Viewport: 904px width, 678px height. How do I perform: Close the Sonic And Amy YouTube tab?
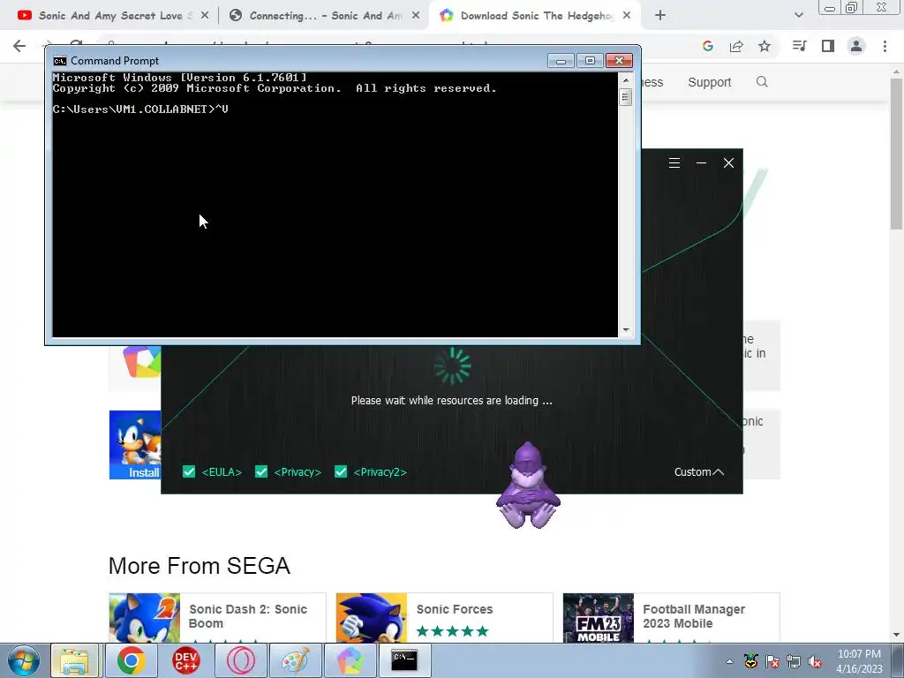tap(205, 16)
